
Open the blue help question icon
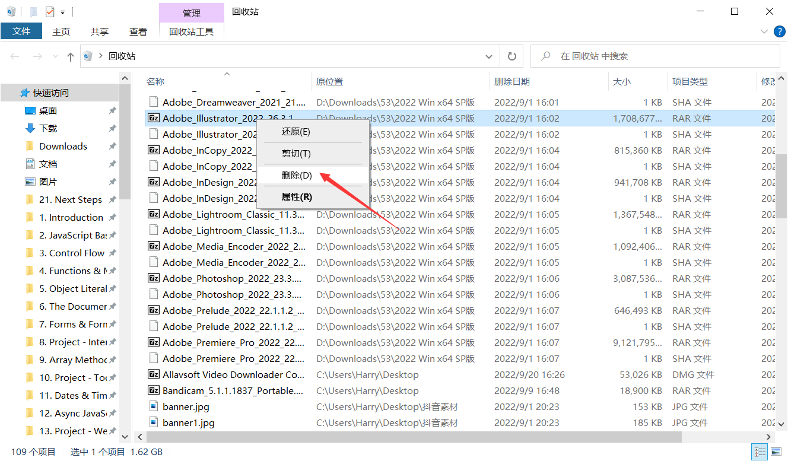(780, 31)
